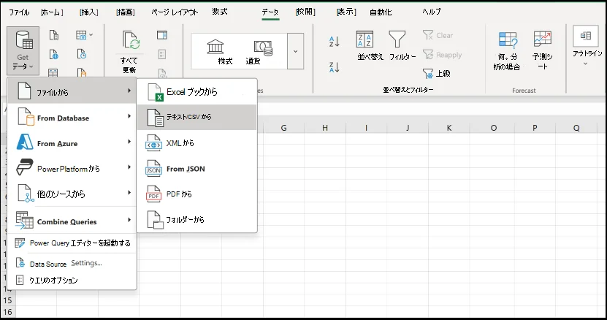The height and width of the screenshot is (320, 607).
Task: Open Data Source Settings... menu entry
Action: [72, 264]
